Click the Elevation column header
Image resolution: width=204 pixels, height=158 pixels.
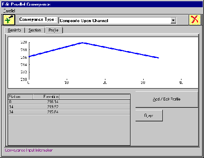tap(46, 97)
